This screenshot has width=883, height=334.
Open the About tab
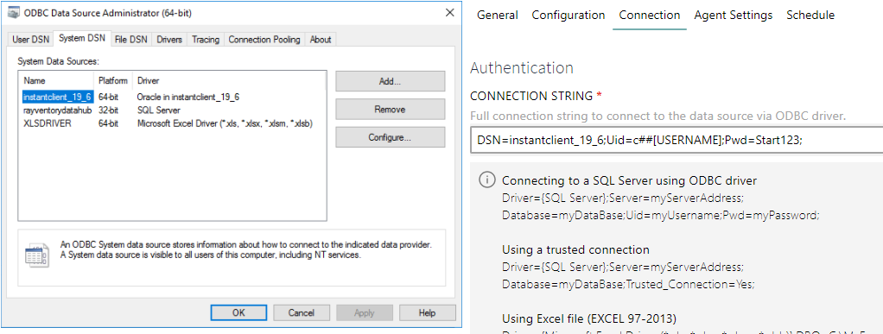click(x=321, y=40)
